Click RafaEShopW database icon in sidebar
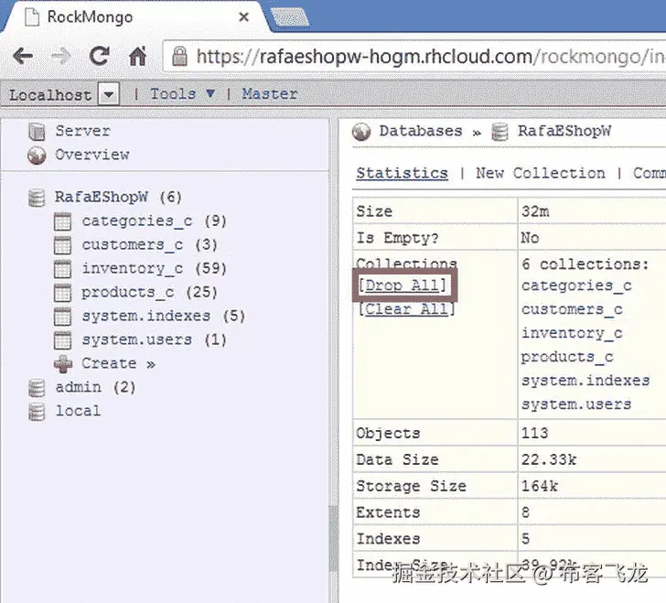 (x=37, y=198)
